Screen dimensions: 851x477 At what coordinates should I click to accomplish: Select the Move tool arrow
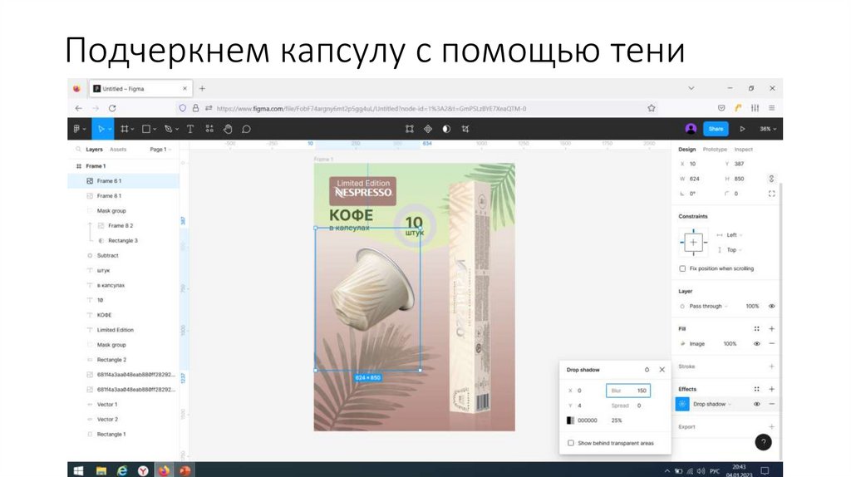pos(101,129)
